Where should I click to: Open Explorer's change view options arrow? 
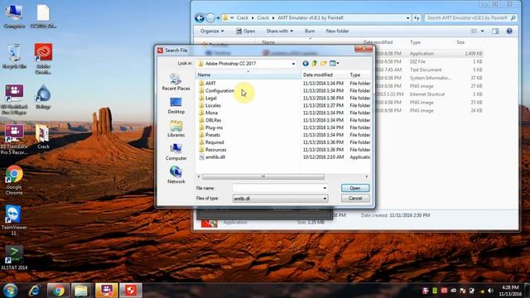(482, 31)
